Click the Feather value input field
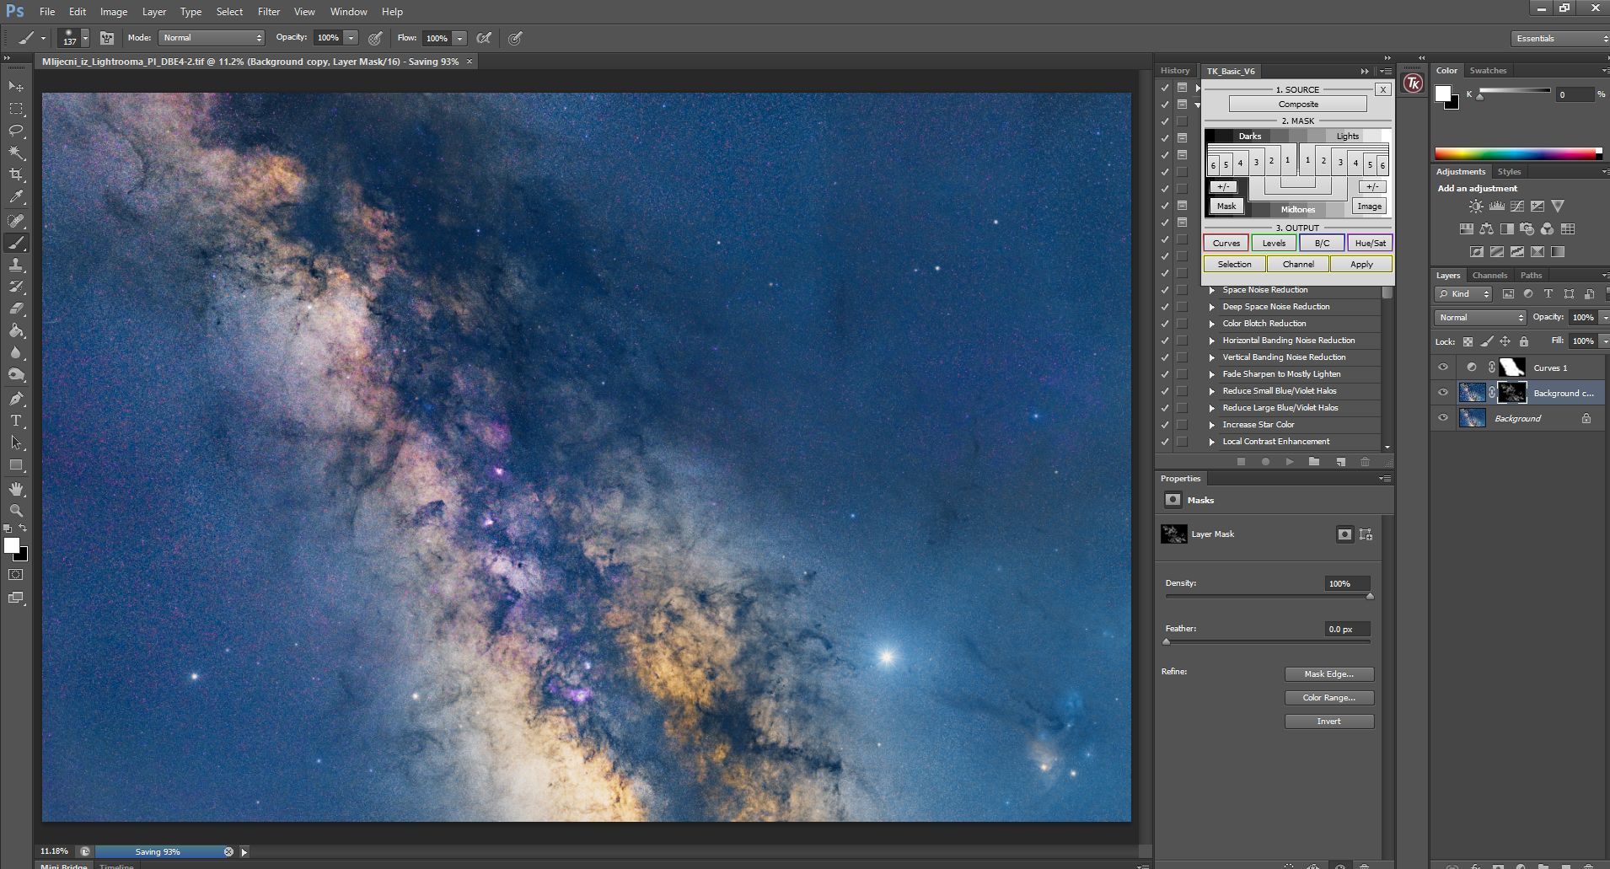Screen dimensions: 1610x869 pyautogui.click(x=1346, y=629)
